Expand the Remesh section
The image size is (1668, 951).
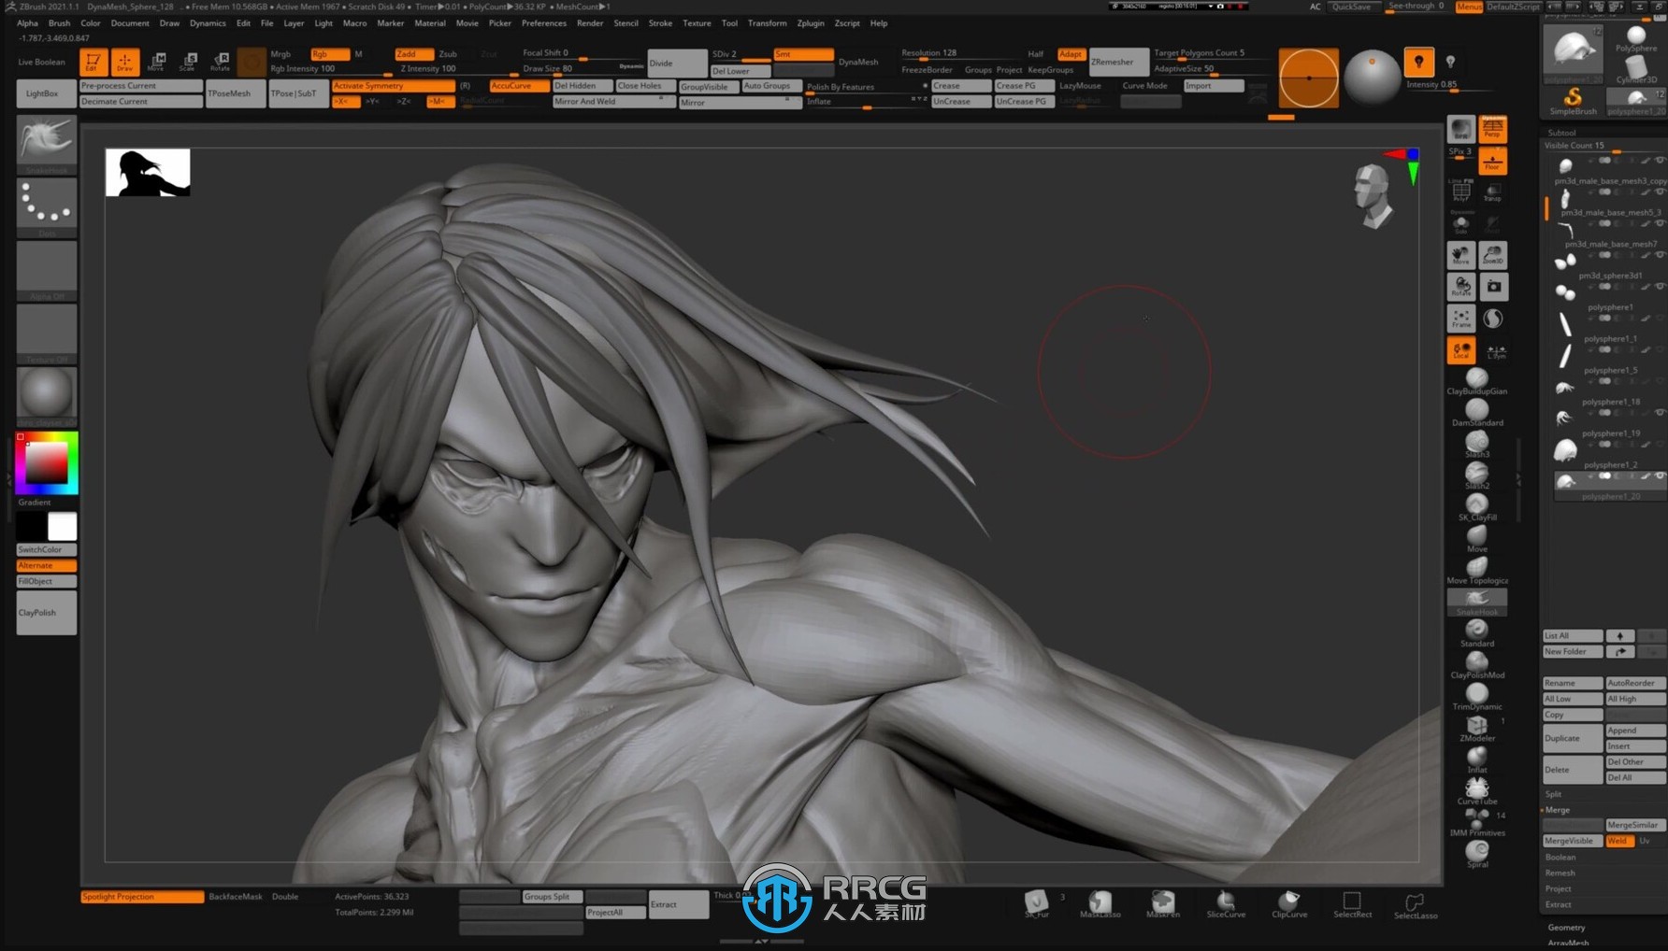pos(1560,873)
